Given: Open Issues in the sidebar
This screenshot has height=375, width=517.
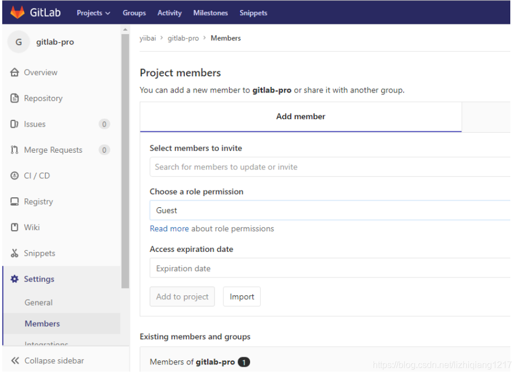Looking at the screenshot, I should click(35, 124).
